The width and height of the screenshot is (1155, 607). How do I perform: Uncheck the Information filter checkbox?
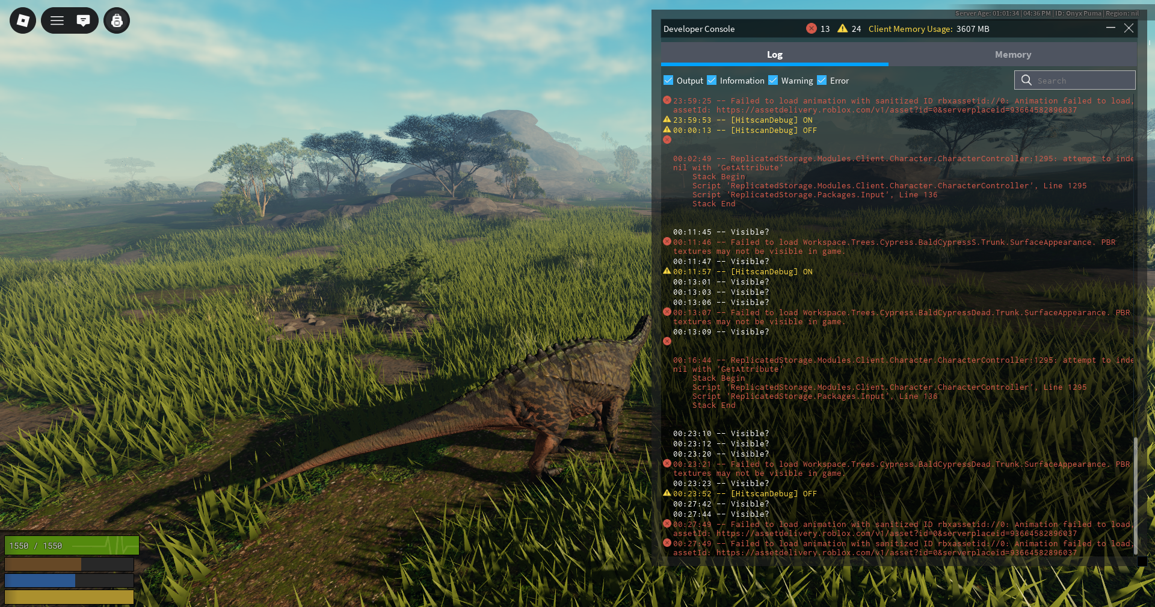click(x=712, y=80)
